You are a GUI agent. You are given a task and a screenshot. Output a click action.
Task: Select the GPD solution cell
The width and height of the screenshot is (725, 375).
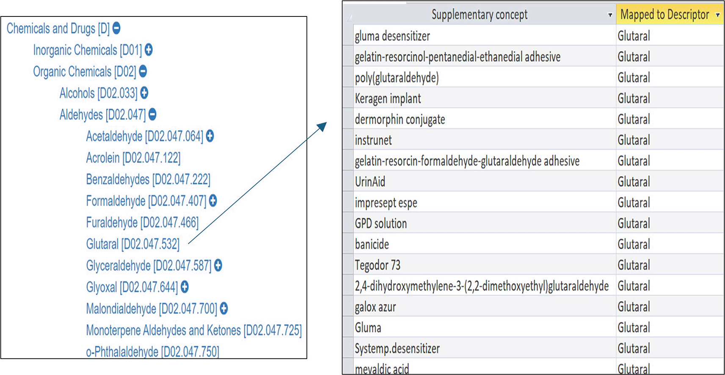485,223
